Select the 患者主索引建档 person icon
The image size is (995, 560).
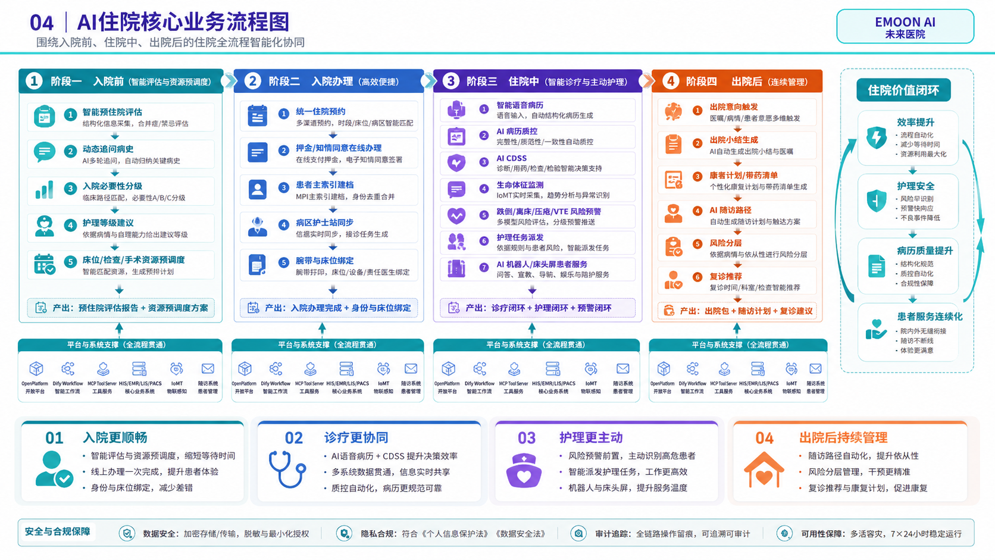[x=257, y=190]
